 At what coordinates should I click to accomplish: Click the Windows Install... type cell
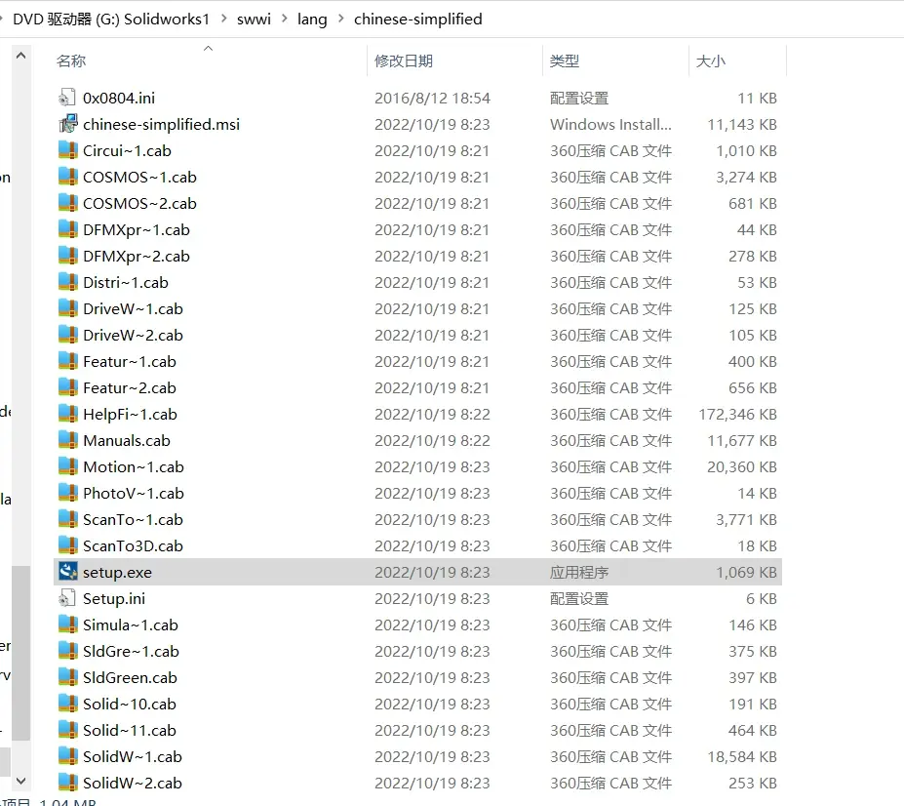[610, 125]
